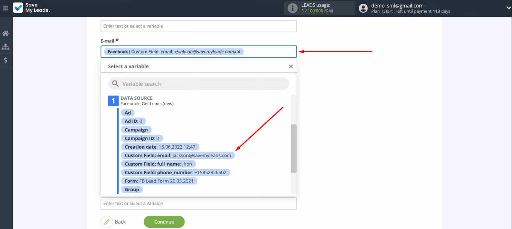
Task: Remove the Facebook email variable tag
Action: tap(239, 52)
